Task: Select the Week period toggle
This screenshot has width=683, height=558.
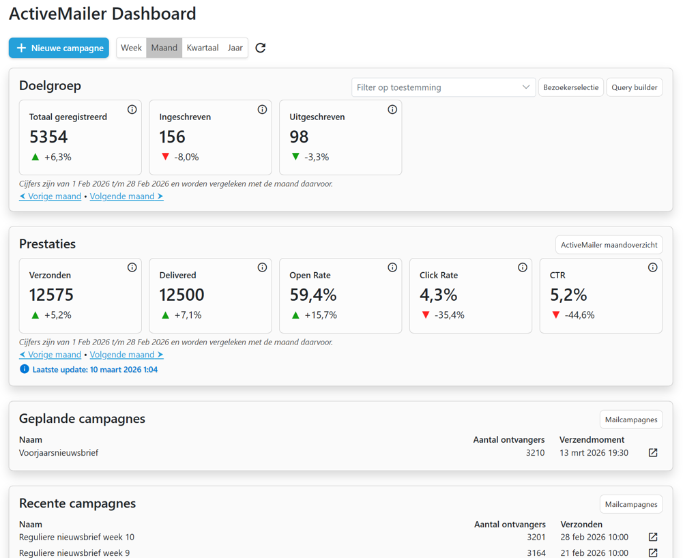Action: tap(131, 48)
